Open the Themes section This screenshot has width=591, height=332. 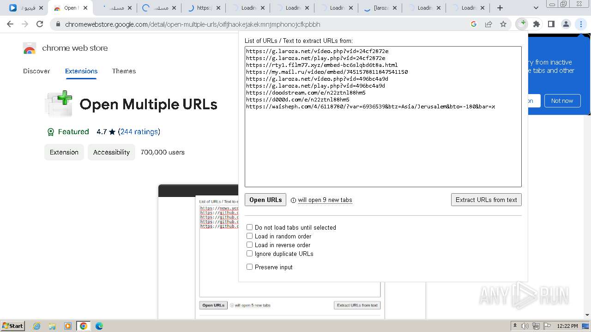tap(124, 71)
